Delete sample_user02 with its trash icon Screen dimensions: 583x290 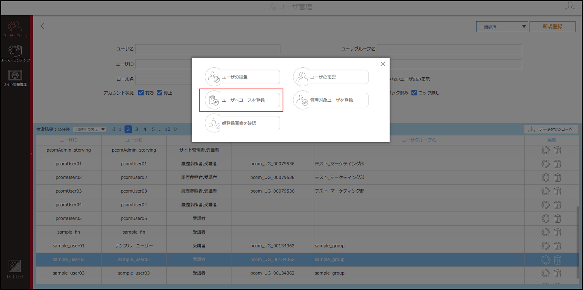pos(557,259)
